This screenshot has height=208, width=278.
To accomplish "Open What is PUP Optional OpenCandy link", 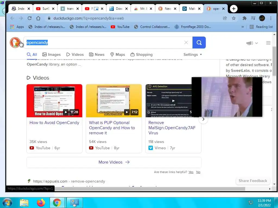I will point(112,128).
